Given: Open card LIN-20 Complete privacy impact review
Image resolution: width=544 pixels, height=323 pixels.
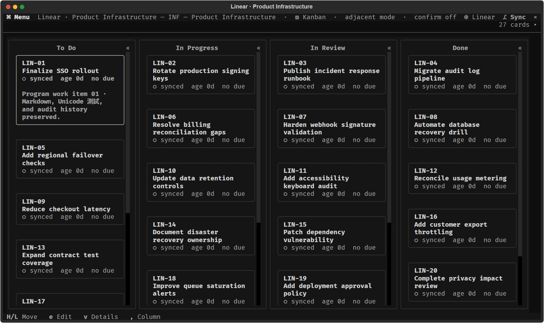Looking at the screenshot, I should point(462,282).
